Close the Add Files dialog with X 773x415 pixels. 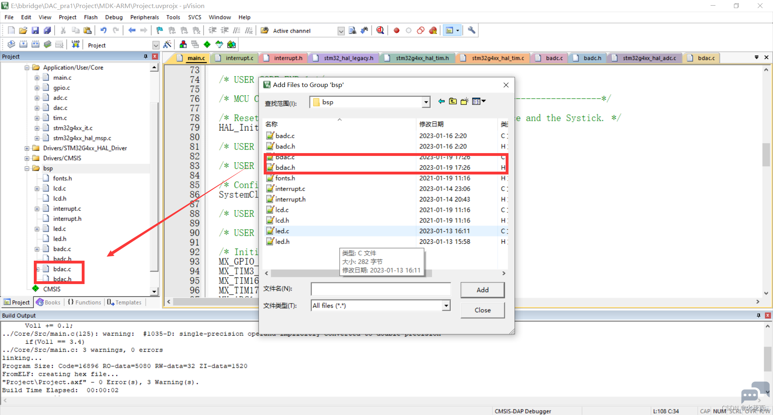pos(506,85)
